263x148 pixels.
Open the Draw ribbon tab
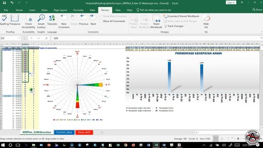pyautogui.click(x=44, y=10)
